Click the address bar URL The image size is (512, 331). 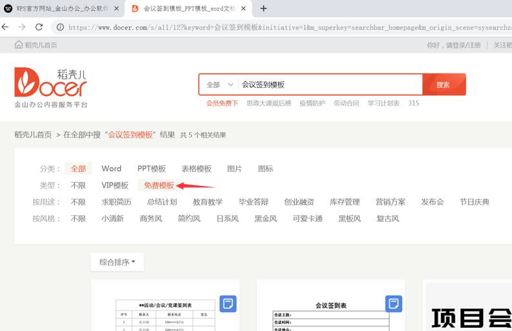[289, 28]
